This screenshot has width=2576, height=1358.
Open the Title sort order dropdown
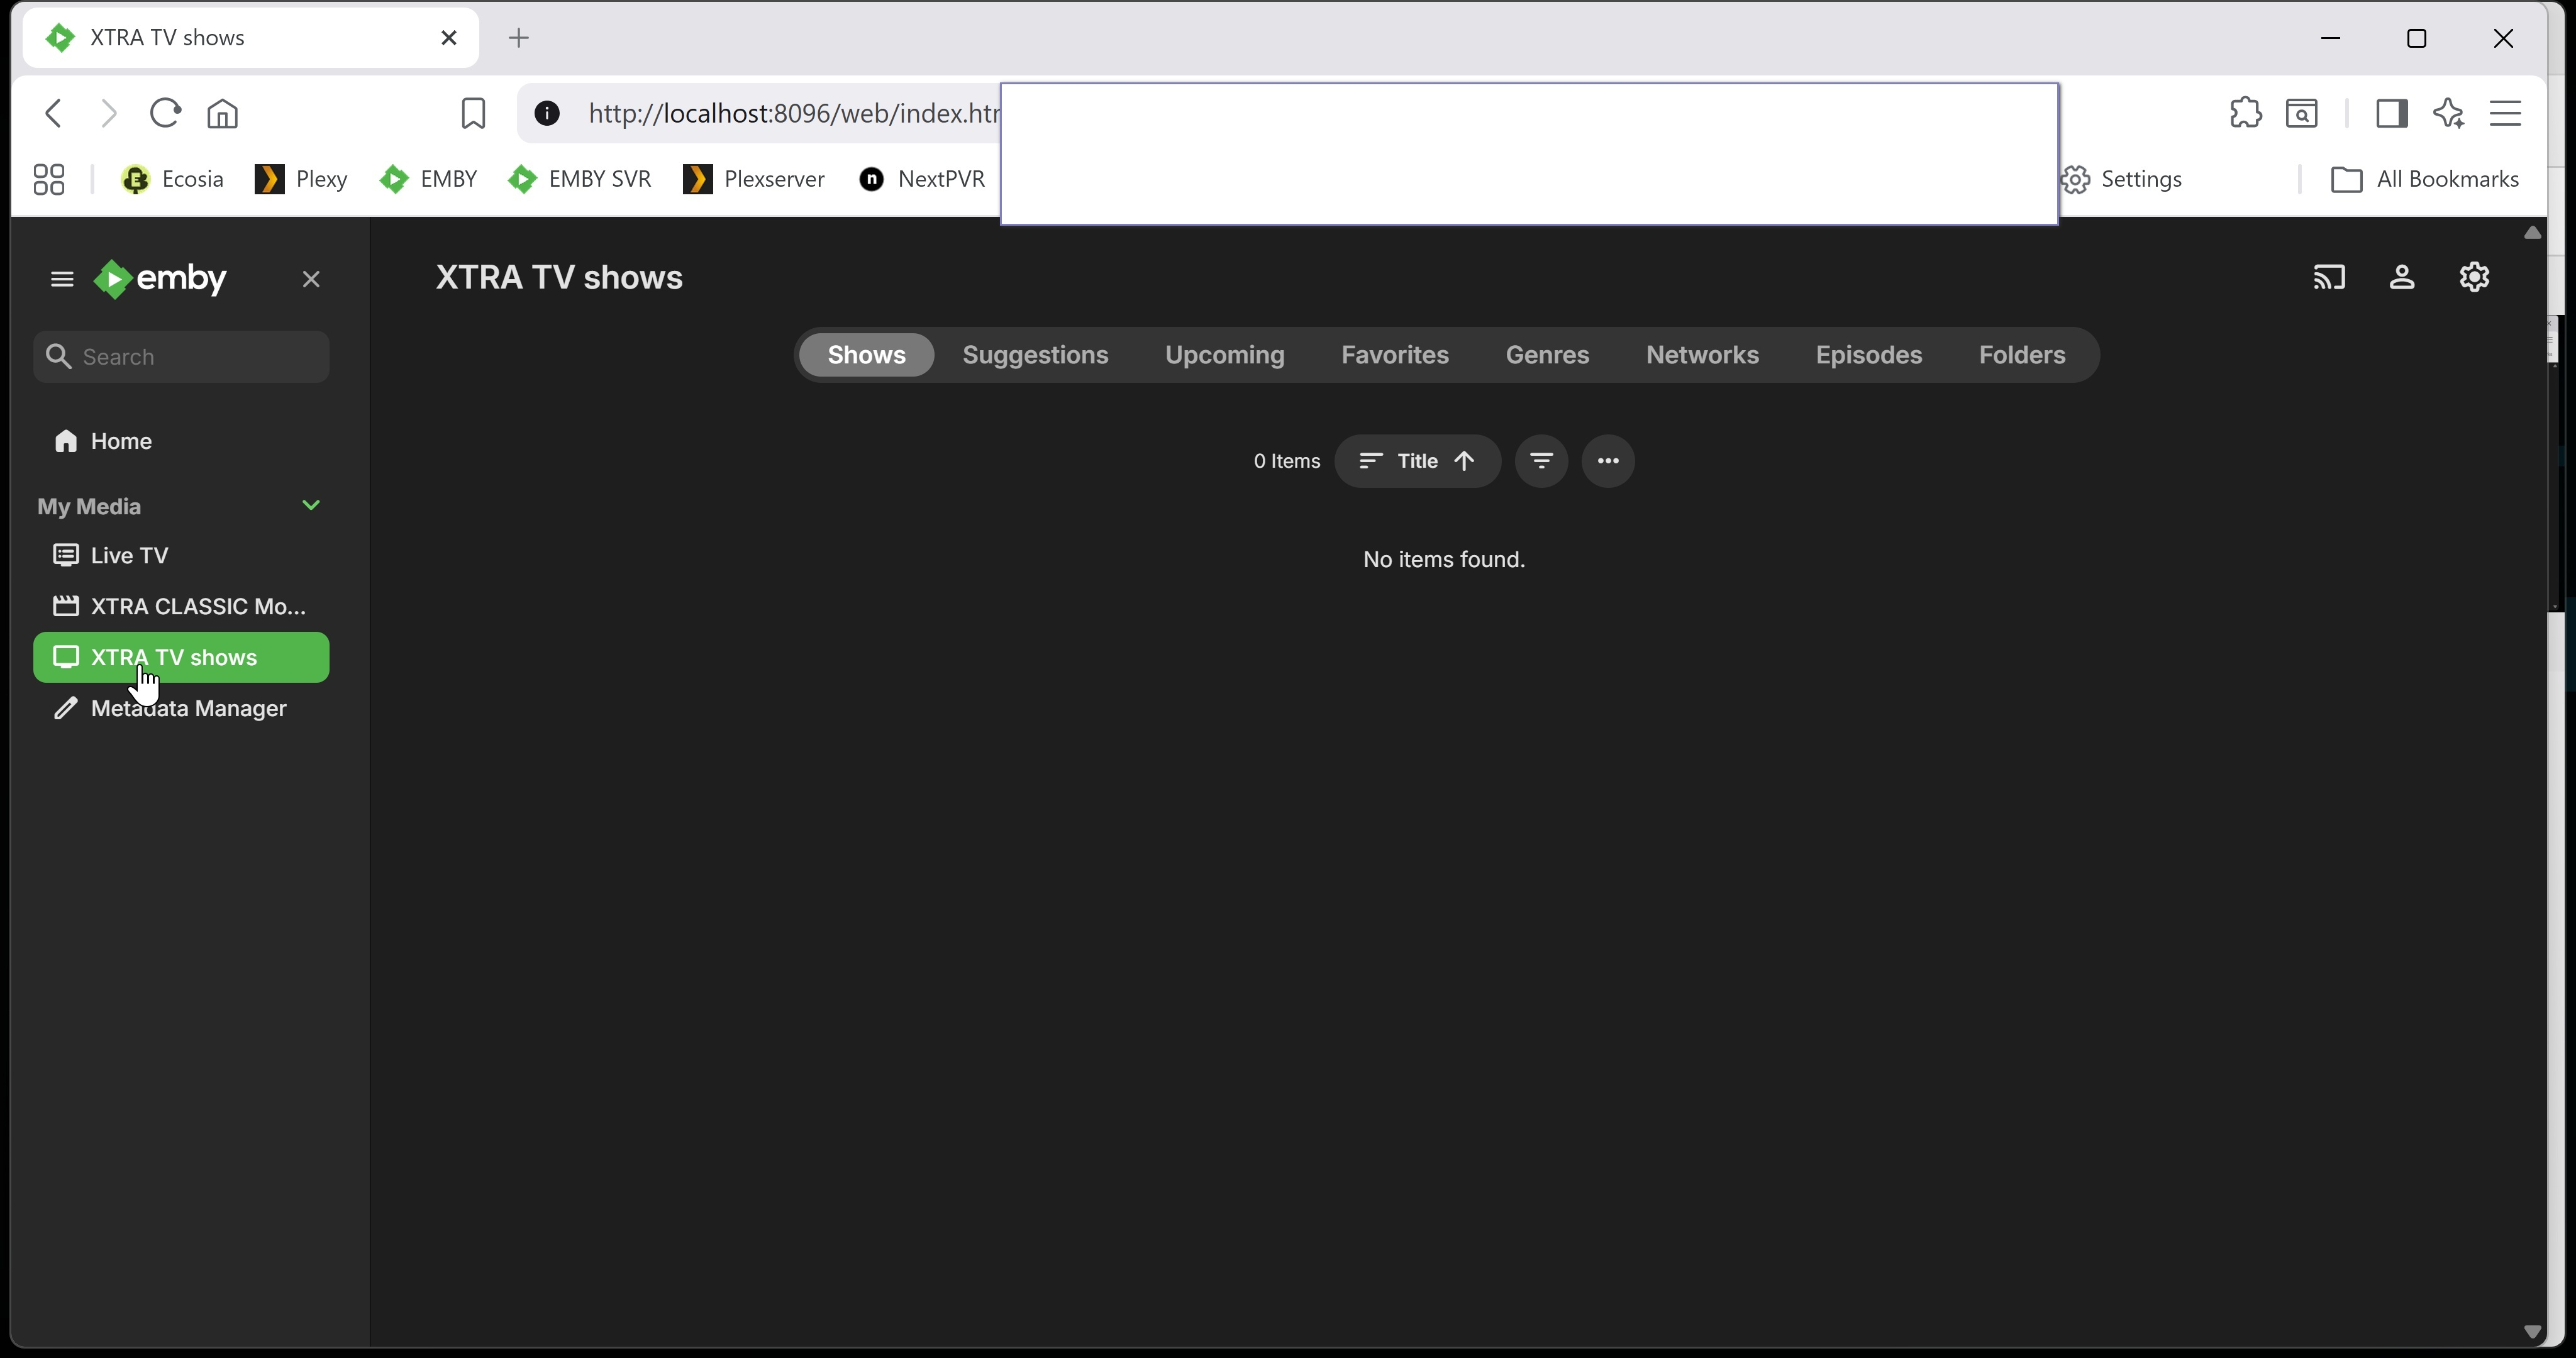click(1417, 461)
